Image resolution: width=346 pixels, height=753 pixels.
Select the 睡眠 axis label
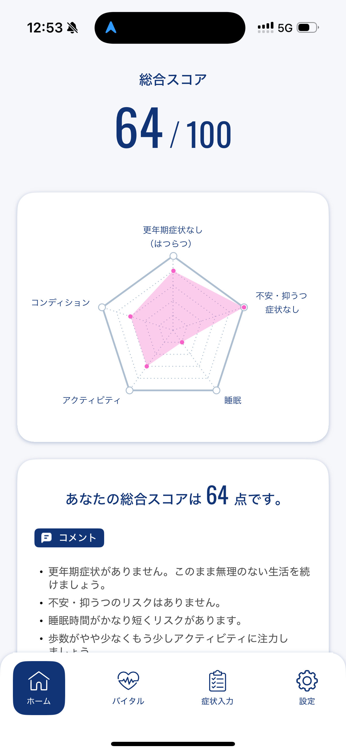(x=233, y=400)
